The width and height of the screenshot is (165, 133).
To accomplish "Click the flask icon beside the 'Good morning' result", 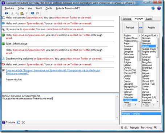I will [3, 58].
